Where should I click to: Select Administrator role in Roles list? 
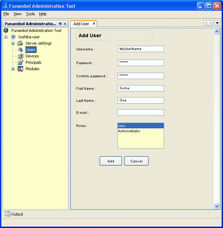pyautogui.click(x=141, y=131)
